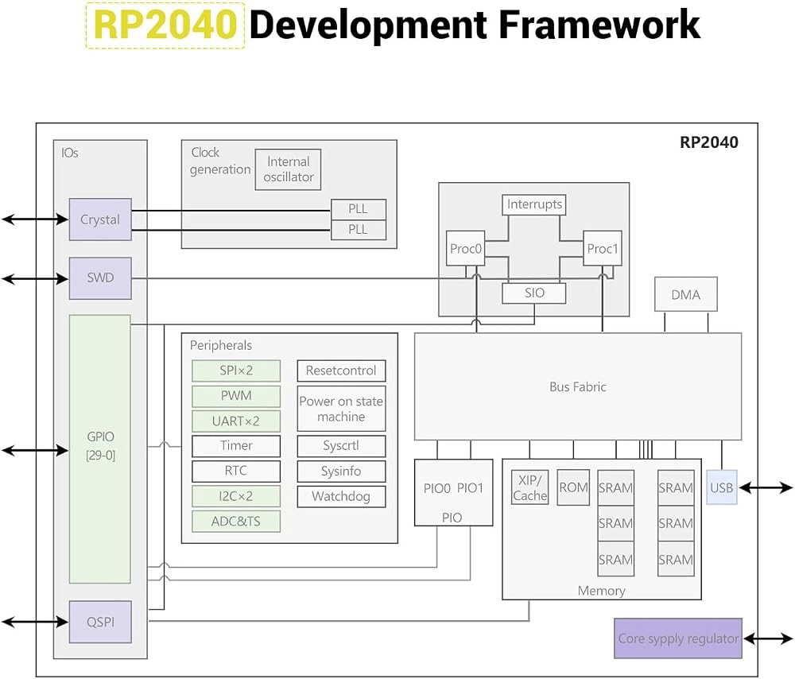Screen dimensions: 795x679
Task: Click the DMA block
Action: coord(686,294)
